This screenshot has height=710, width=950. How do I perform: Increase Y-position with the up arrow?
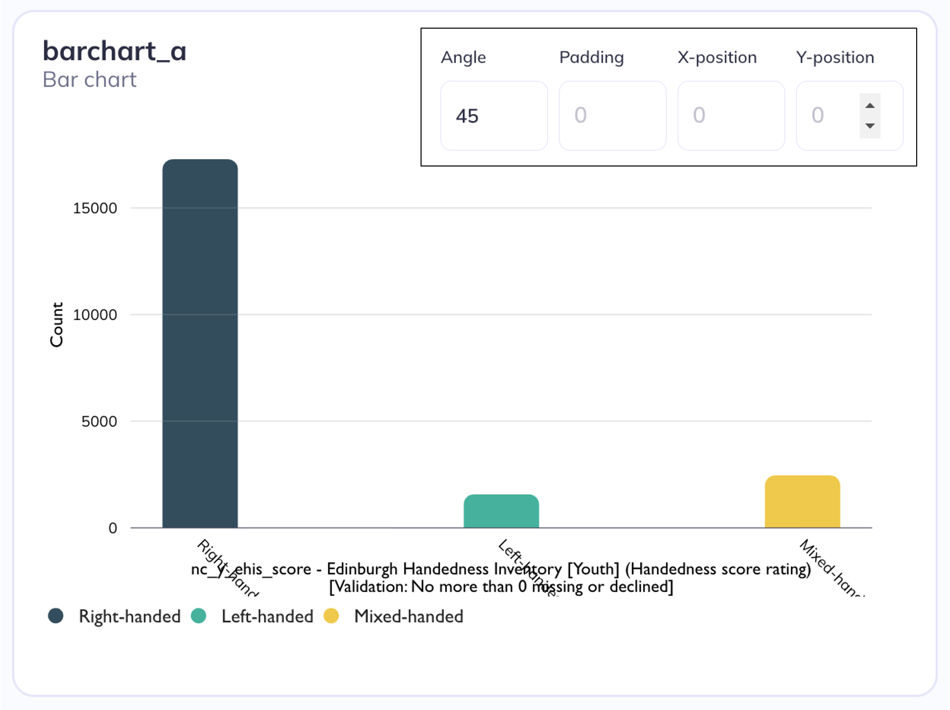[x=870, y=105]
